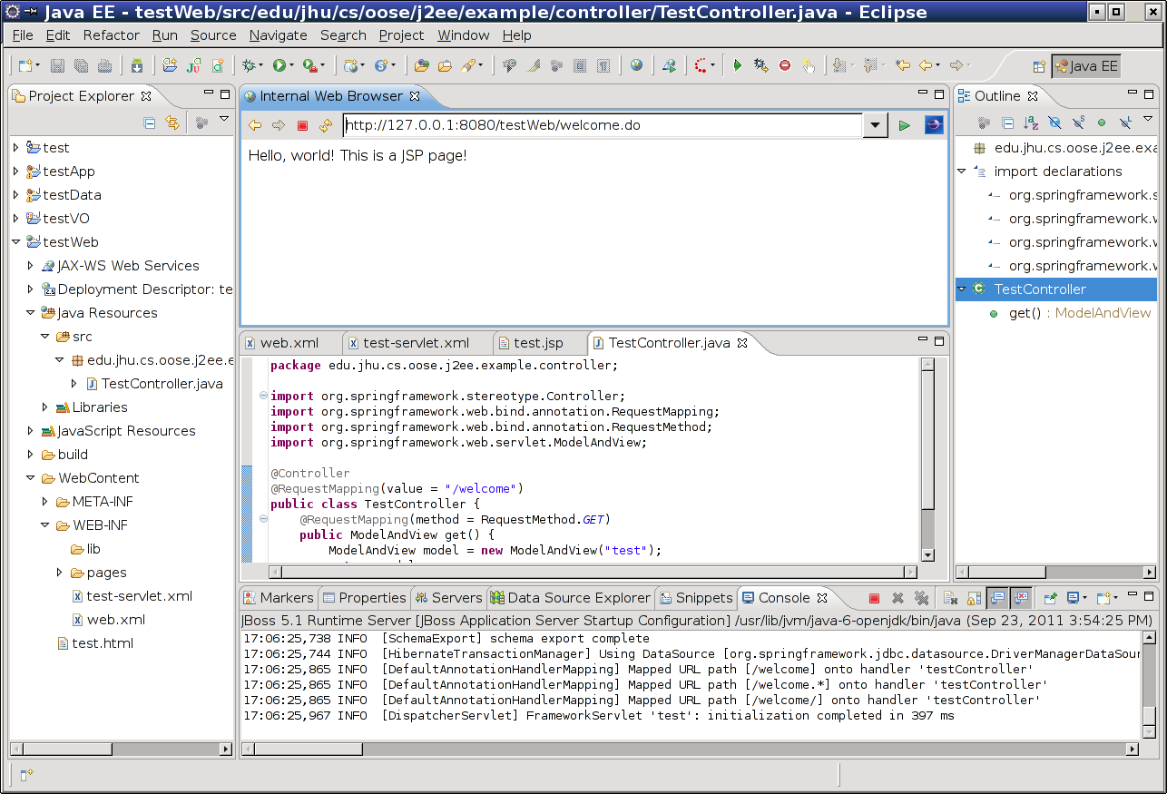Toggle Hide Local Types in Outline
This screenshot has width=1167, height=794.
[x=1125, y=123]
